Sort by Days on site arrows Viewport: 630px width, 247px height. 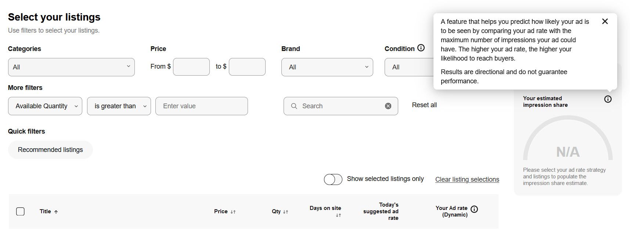pyautogui.click(x=338, y=215)
